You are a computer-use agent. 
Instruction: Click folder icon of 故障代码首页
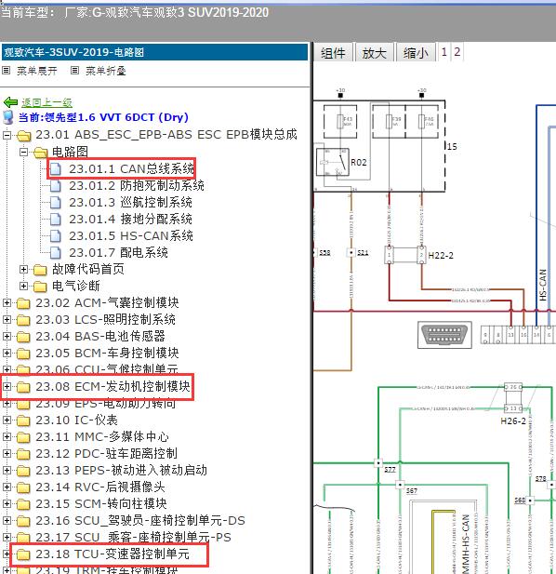pos(40,270)
